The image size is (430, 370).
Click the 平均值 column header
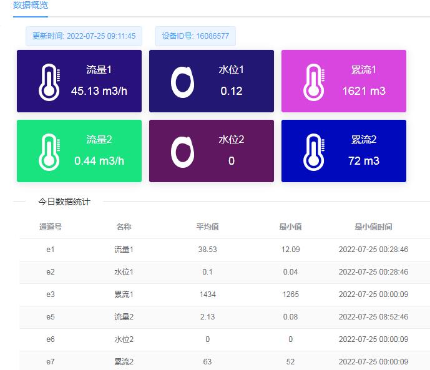click(x=207, y=227)
